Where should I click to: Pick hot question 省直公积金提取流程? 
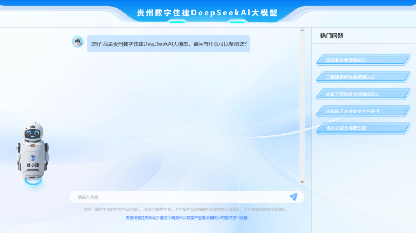pos(363,128)
